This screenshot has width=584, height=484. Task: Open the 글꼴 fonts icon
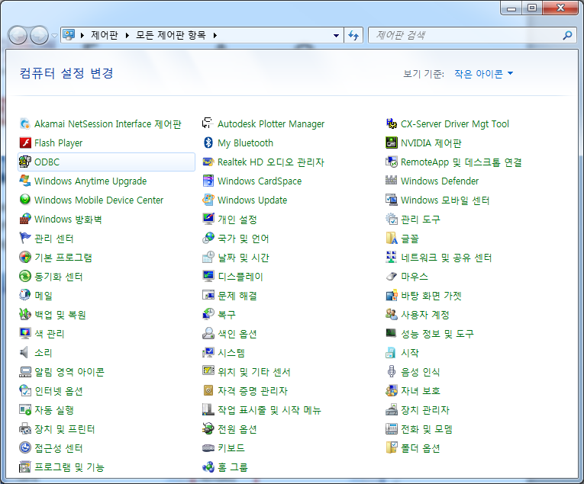(392, 238)
